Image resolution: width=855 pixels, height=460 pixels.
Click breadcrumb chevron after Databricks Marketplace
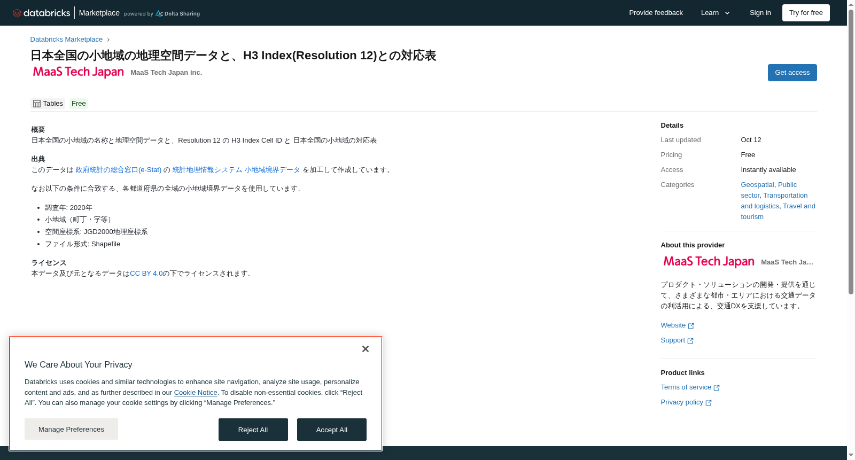coord(108,40)
